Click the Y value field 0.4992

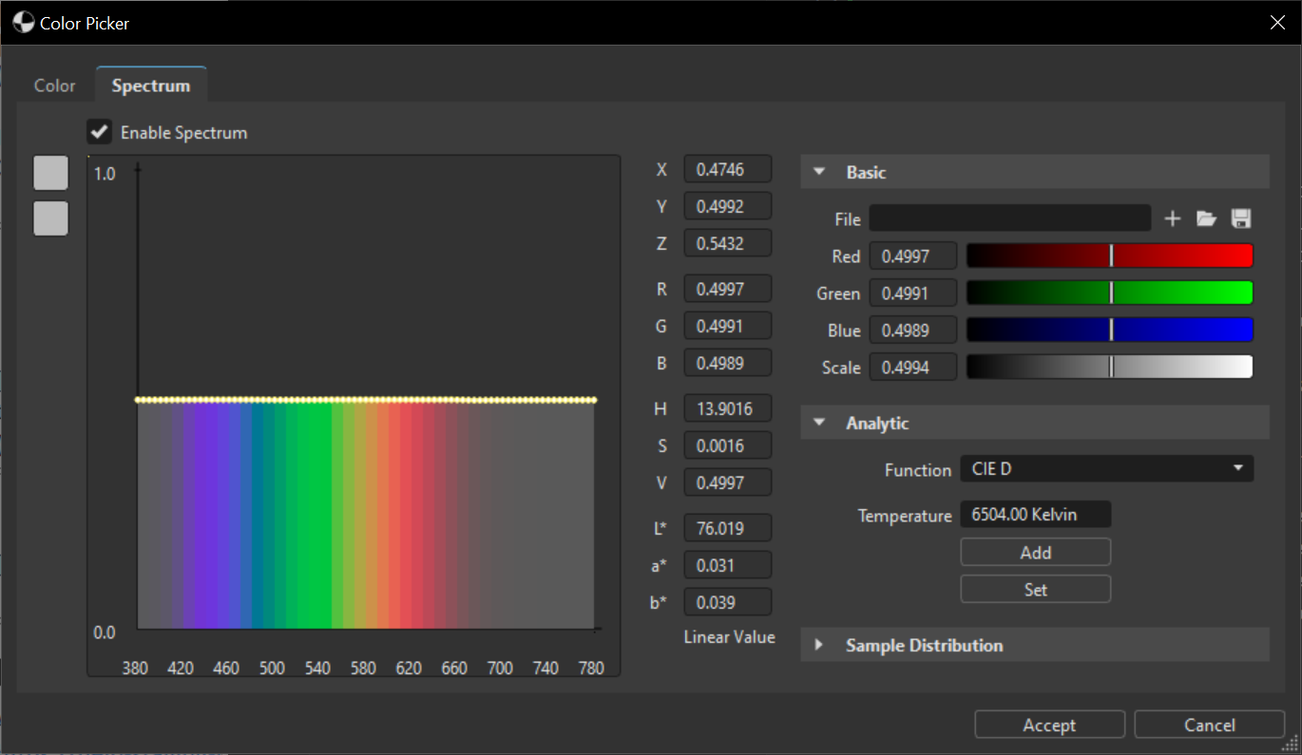click(728, 206)
